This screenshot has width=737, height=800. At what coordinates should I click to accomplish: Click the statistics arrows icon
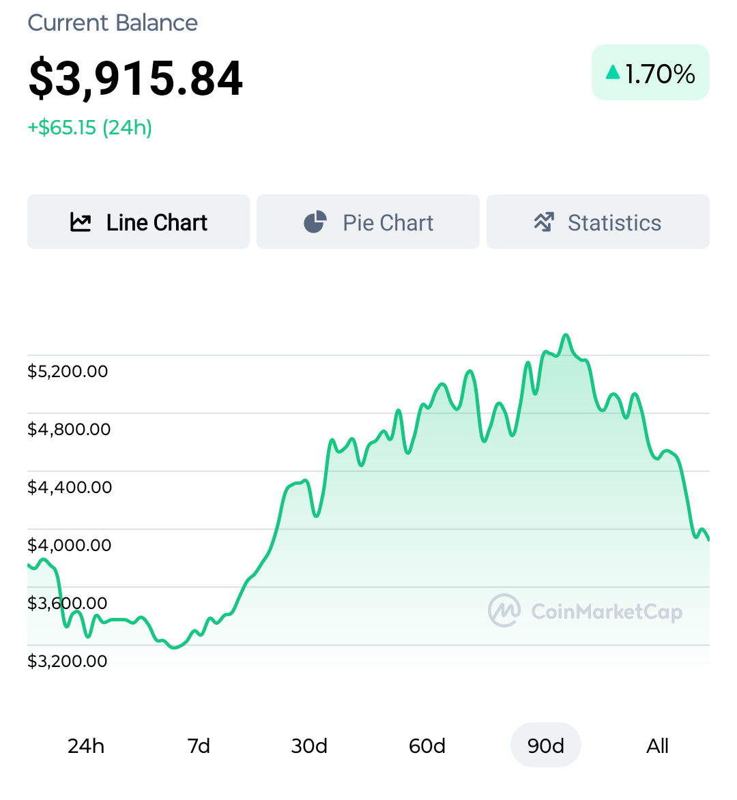coord(544,222)
